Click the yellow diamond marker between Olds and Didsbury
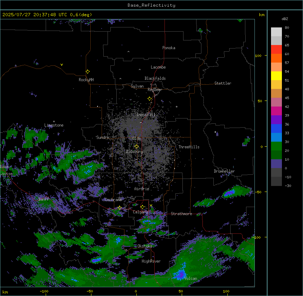 [136, 147]
